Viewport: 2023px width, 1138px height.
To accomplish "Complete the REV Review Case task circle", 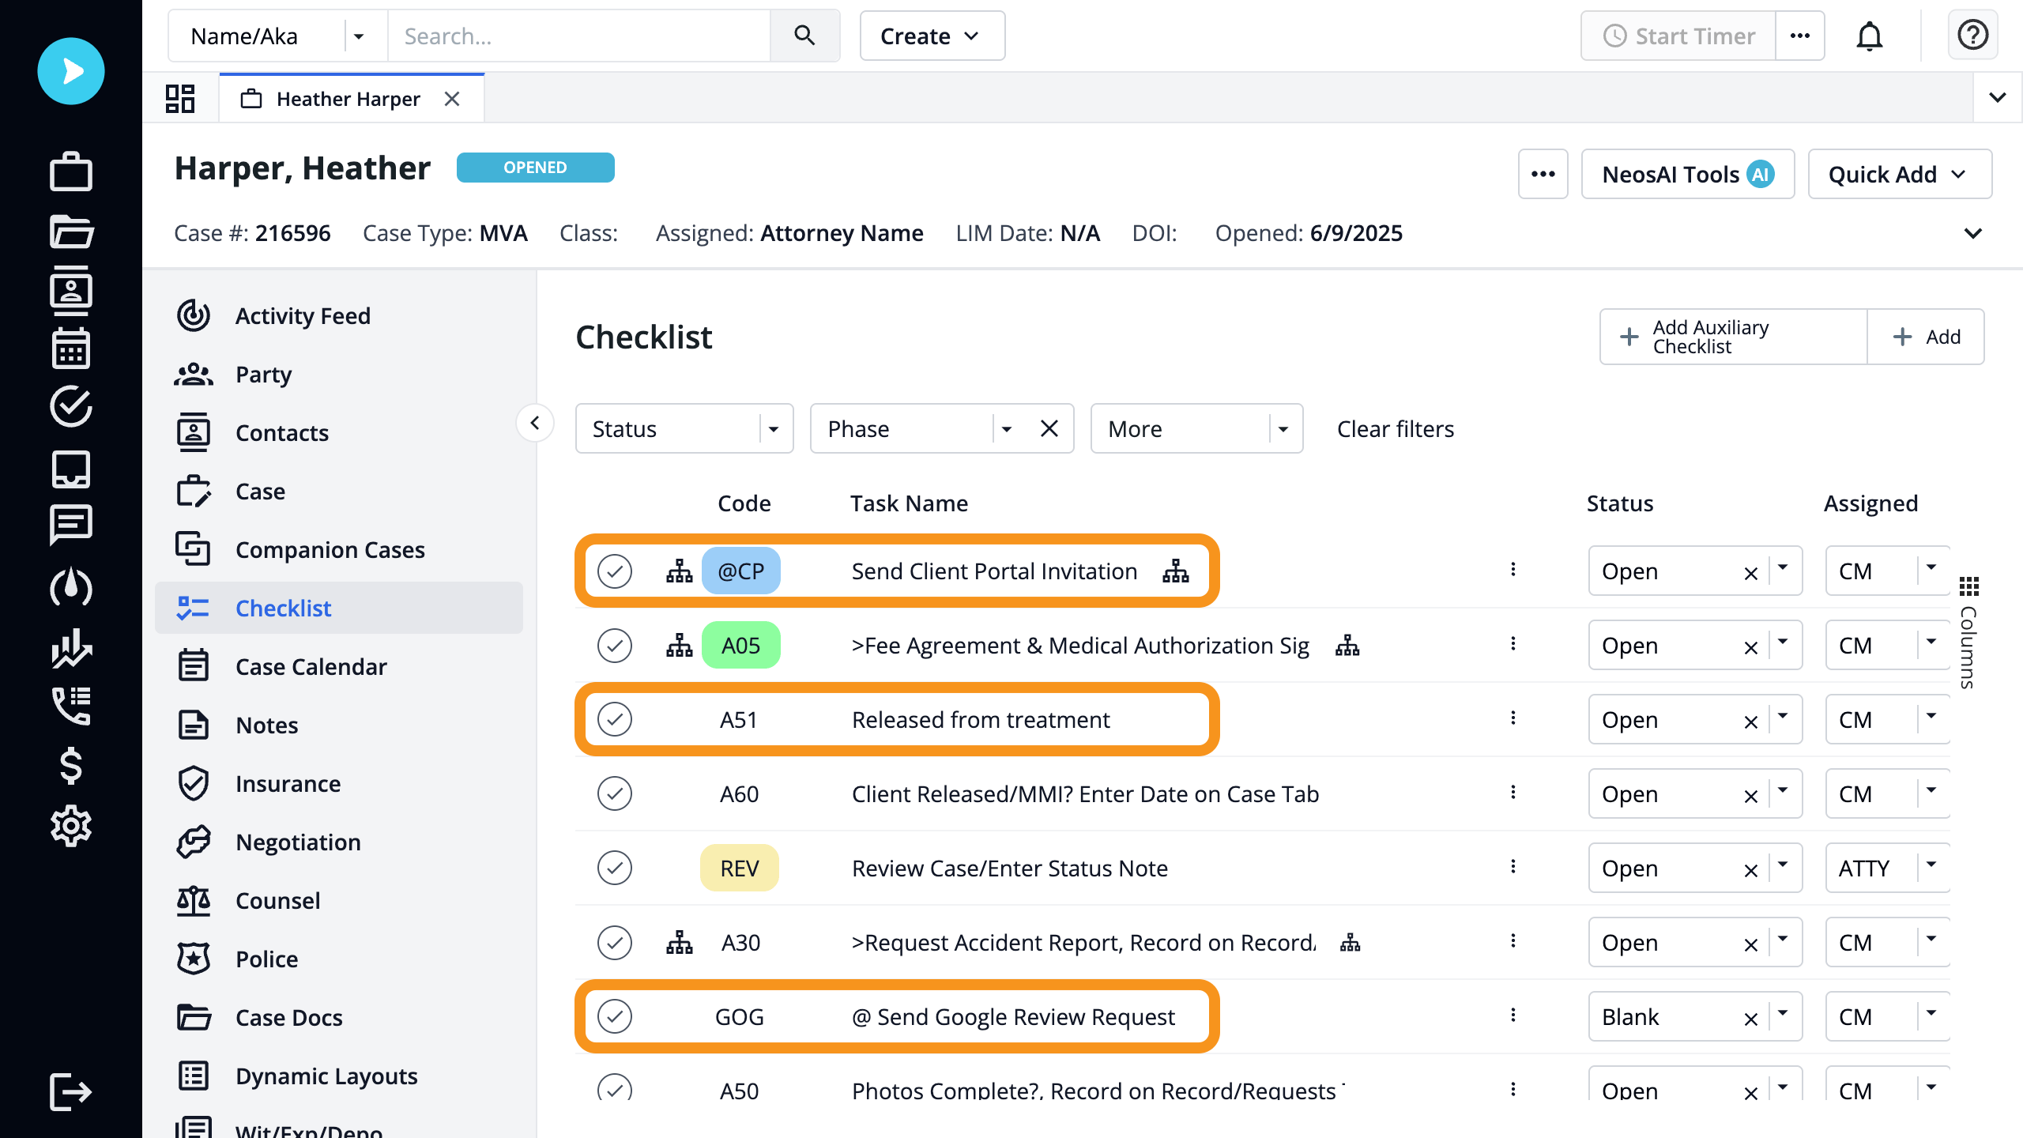I will (616, 868).
